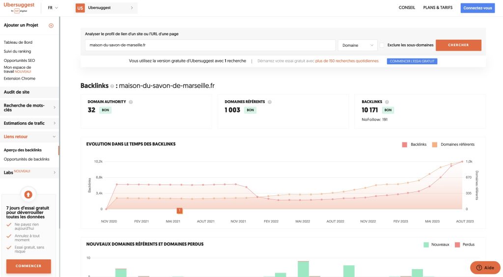This screenshot has width=503, height=277.
Task: Open Mon espace de travail
Action: click(17, 69)
